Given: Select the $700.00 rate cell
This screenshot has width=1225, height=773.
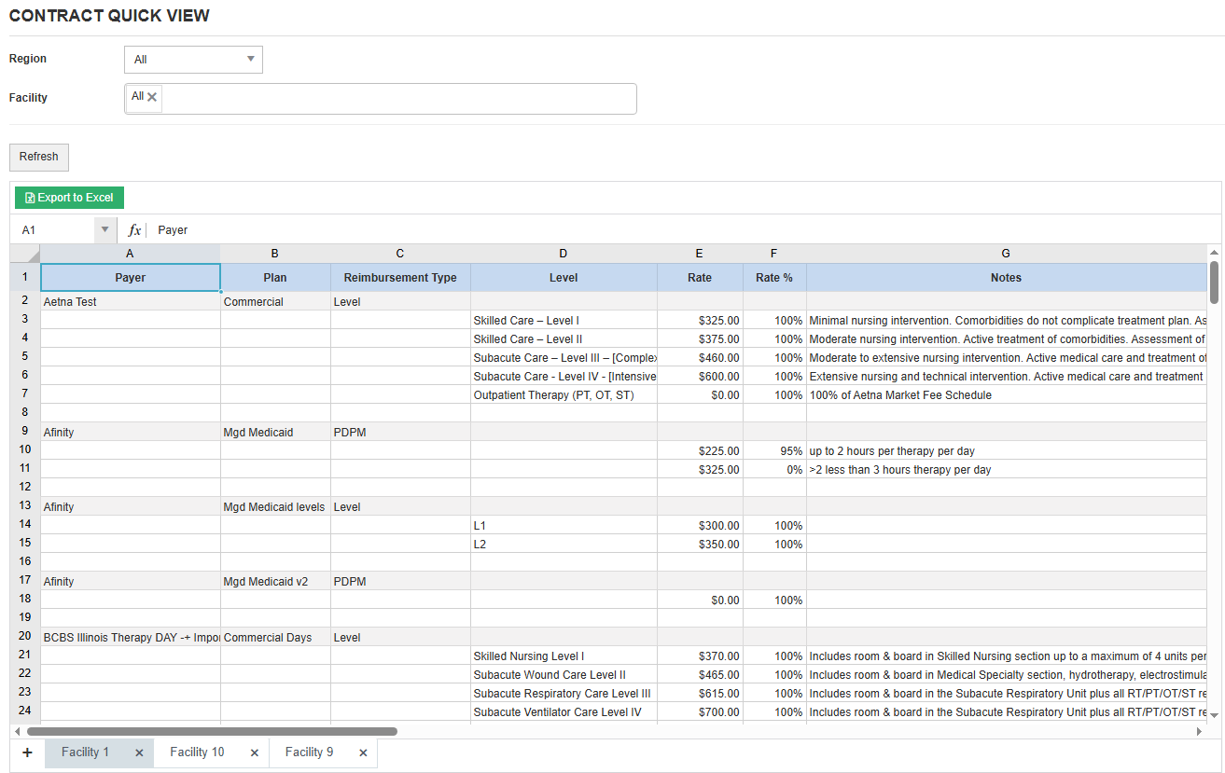Looking at the screenshot, I should (x=700, y=711).
